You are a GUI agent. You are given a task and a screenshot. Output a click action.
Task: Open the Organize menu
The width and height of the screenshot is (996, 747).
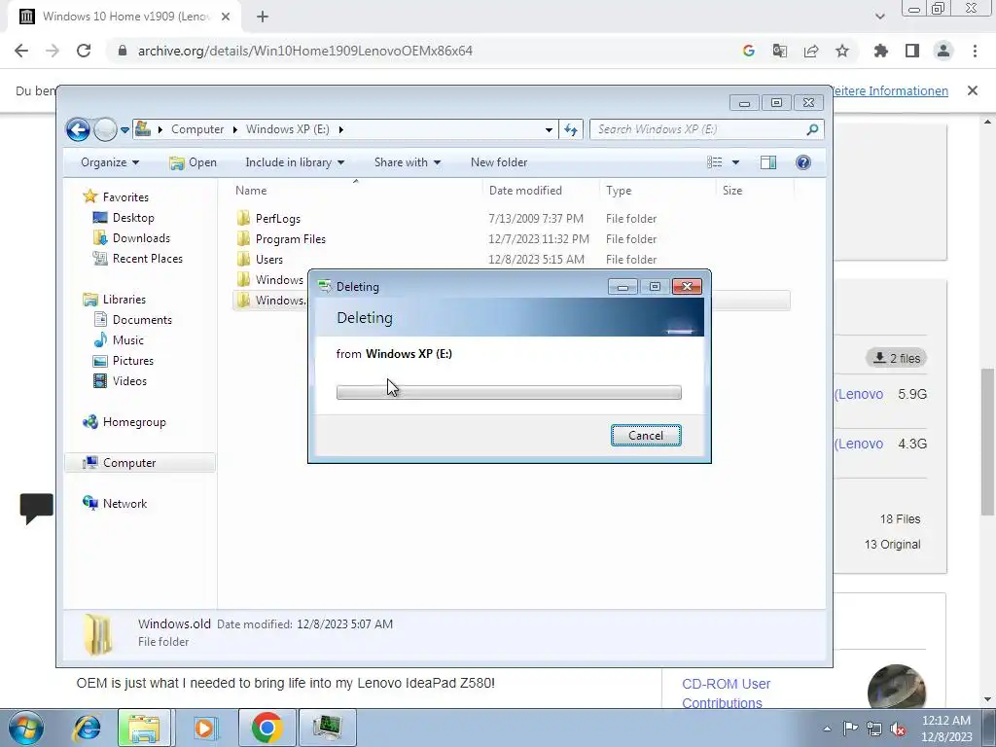[x=110, y=162]
